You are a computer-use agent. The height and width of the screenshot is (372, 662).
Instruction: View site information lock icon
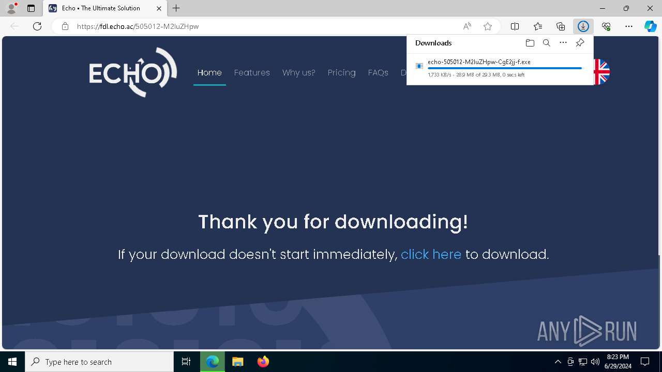(65, 26)
